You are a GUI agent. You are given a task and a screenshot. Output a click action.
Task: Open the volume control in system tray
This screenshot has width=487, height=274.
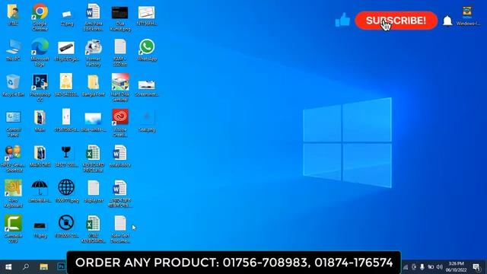point(439,267)
